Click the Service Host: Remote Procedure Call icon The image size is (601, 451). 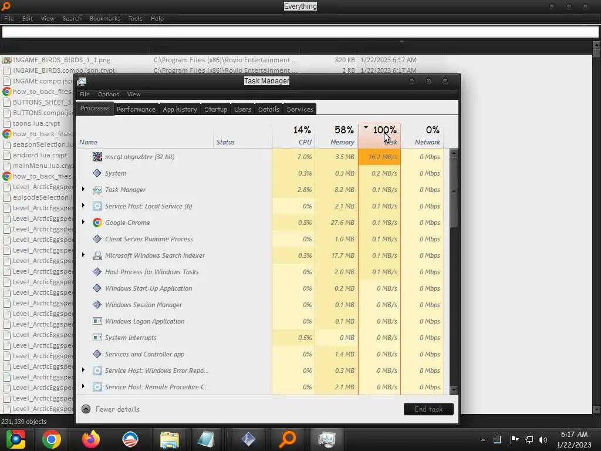coord(97,387)
